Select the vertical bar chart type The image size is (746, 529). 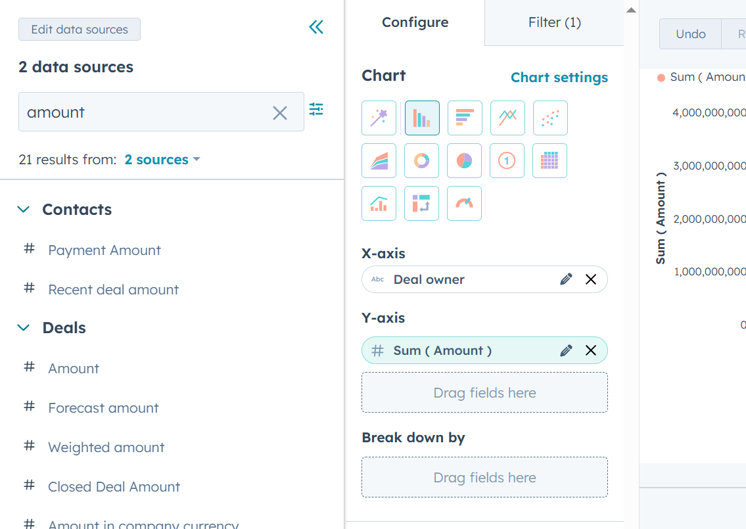422,118
